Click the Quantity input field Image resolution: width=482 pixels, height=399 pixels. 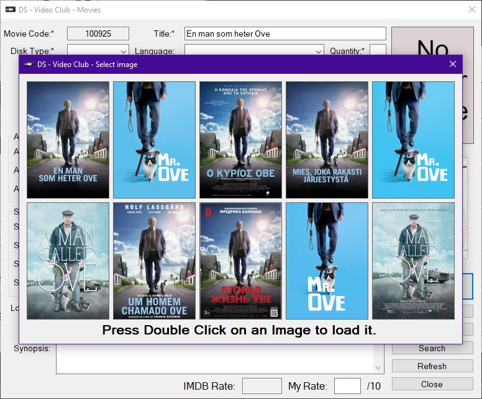point(378,50)
